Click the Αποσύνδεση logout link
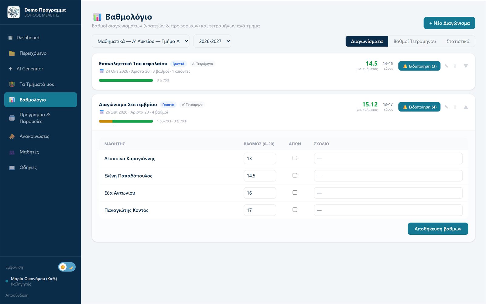 tap(17, 295)
